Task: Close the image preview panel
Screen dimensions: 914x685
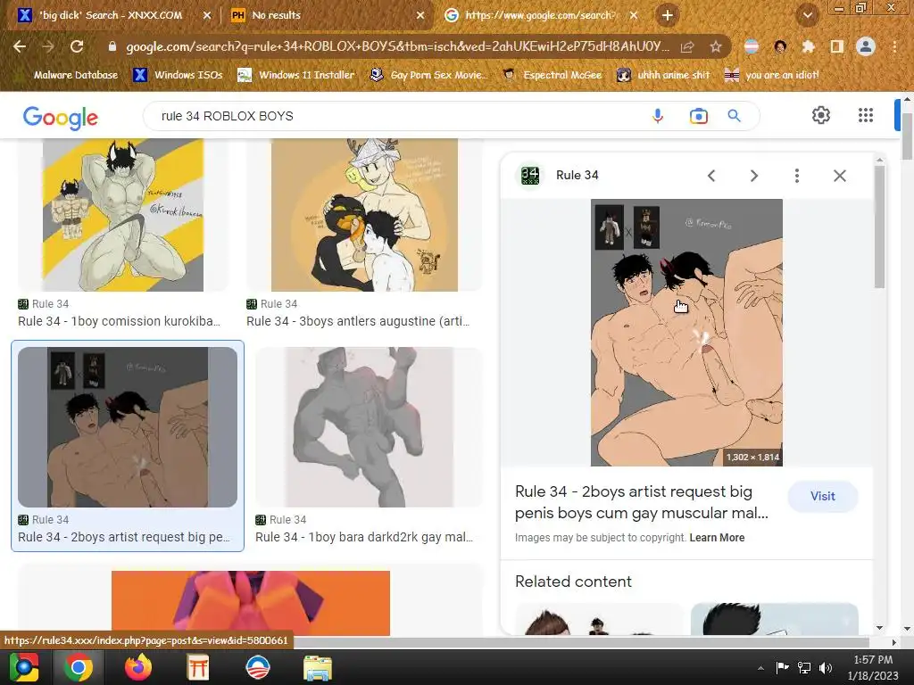Action: click(x=839, y=176)
